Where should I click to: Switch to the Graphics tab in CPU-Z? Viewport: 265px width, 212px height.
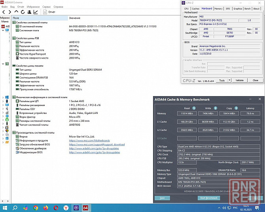coord(238,8)
